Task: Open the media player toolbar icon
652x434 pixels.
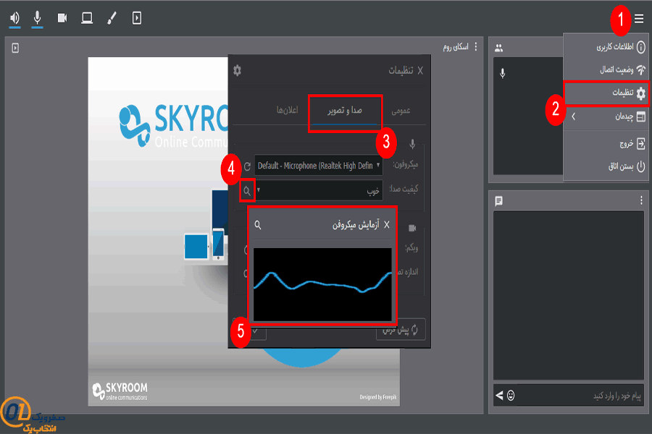Action: tap(137, 18)
